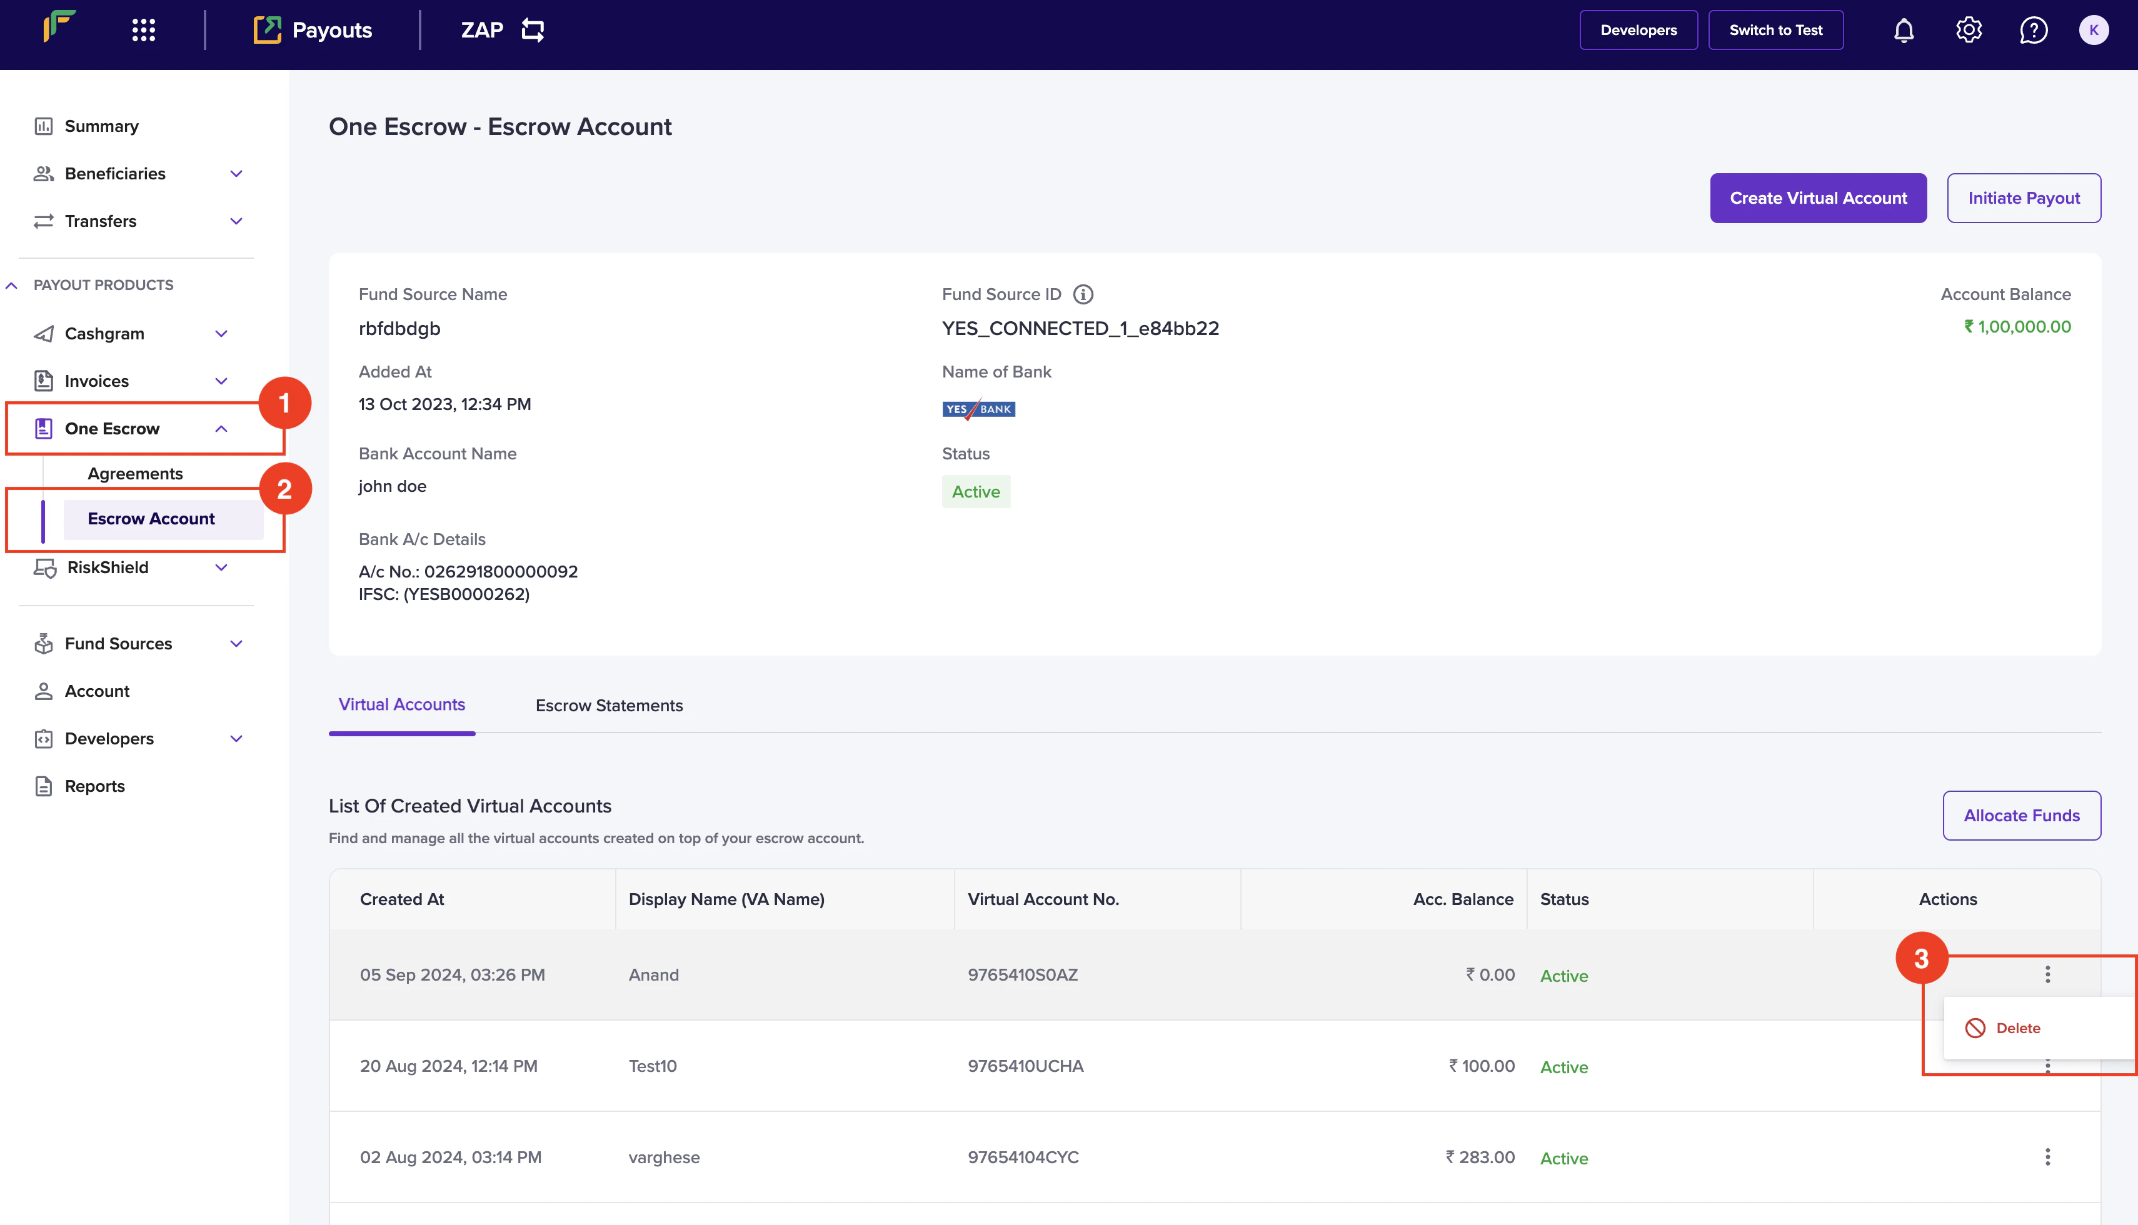Viewport: 2138px width, 1225px height.
Task: Click the Fund Source ID info icon
Action: [1083, 294]
